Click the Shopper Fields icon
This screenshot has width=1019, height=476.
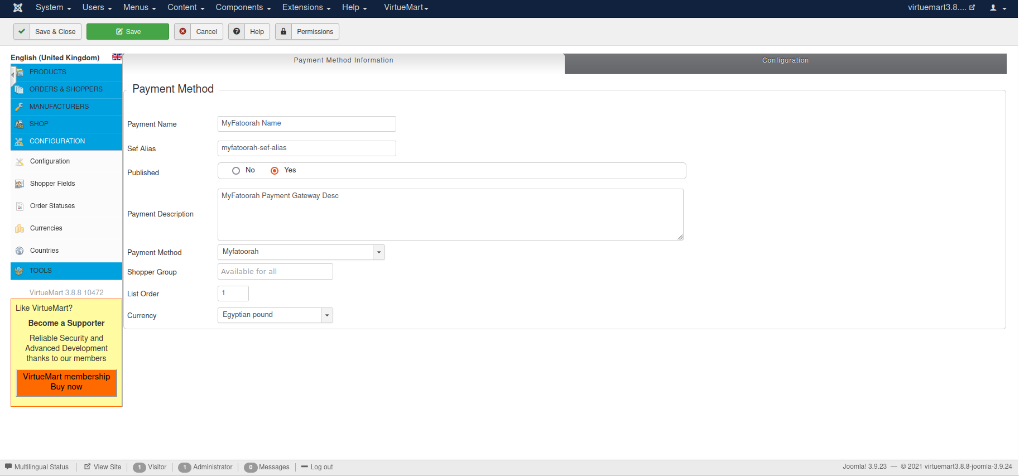20,184
